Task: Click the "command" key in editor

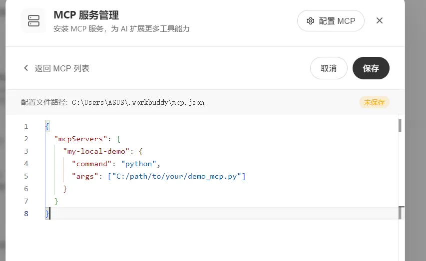Action: coord(91,164)
